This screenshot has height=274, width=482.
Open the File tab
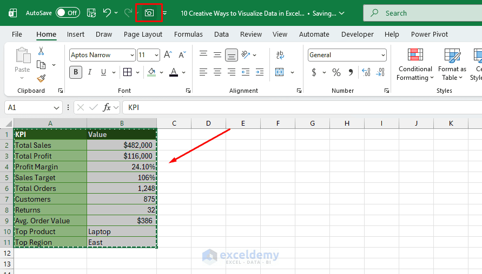[x=17, y=35]
